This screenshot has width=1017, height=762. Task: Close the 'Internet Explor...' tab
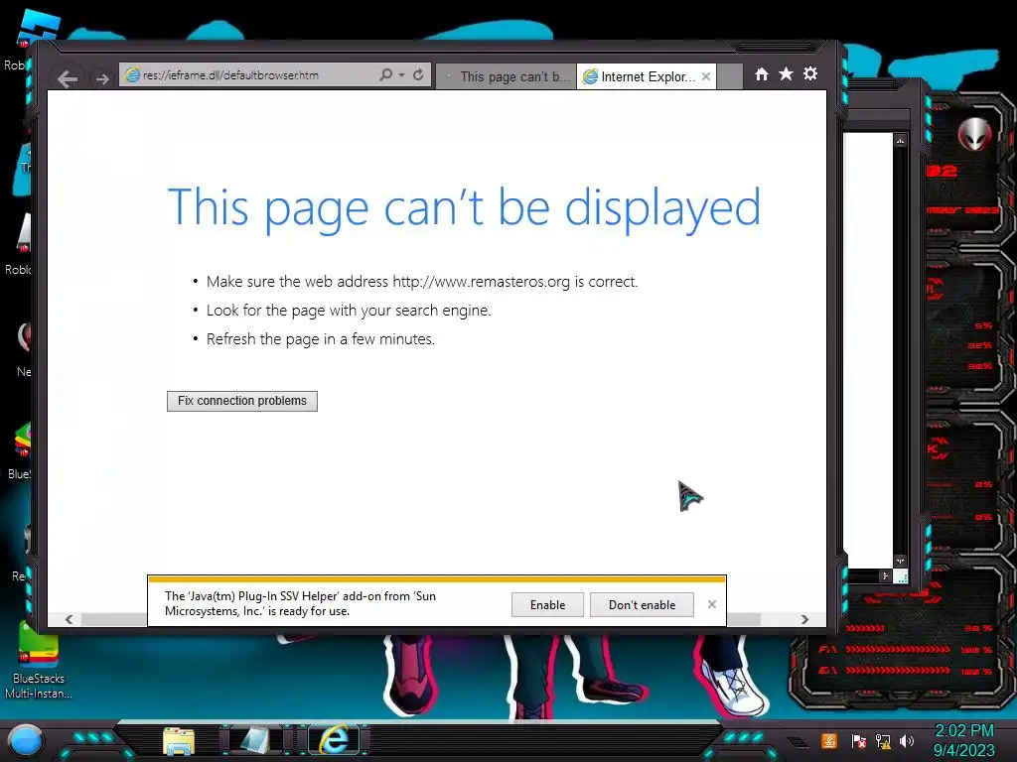tap(706, 76)
